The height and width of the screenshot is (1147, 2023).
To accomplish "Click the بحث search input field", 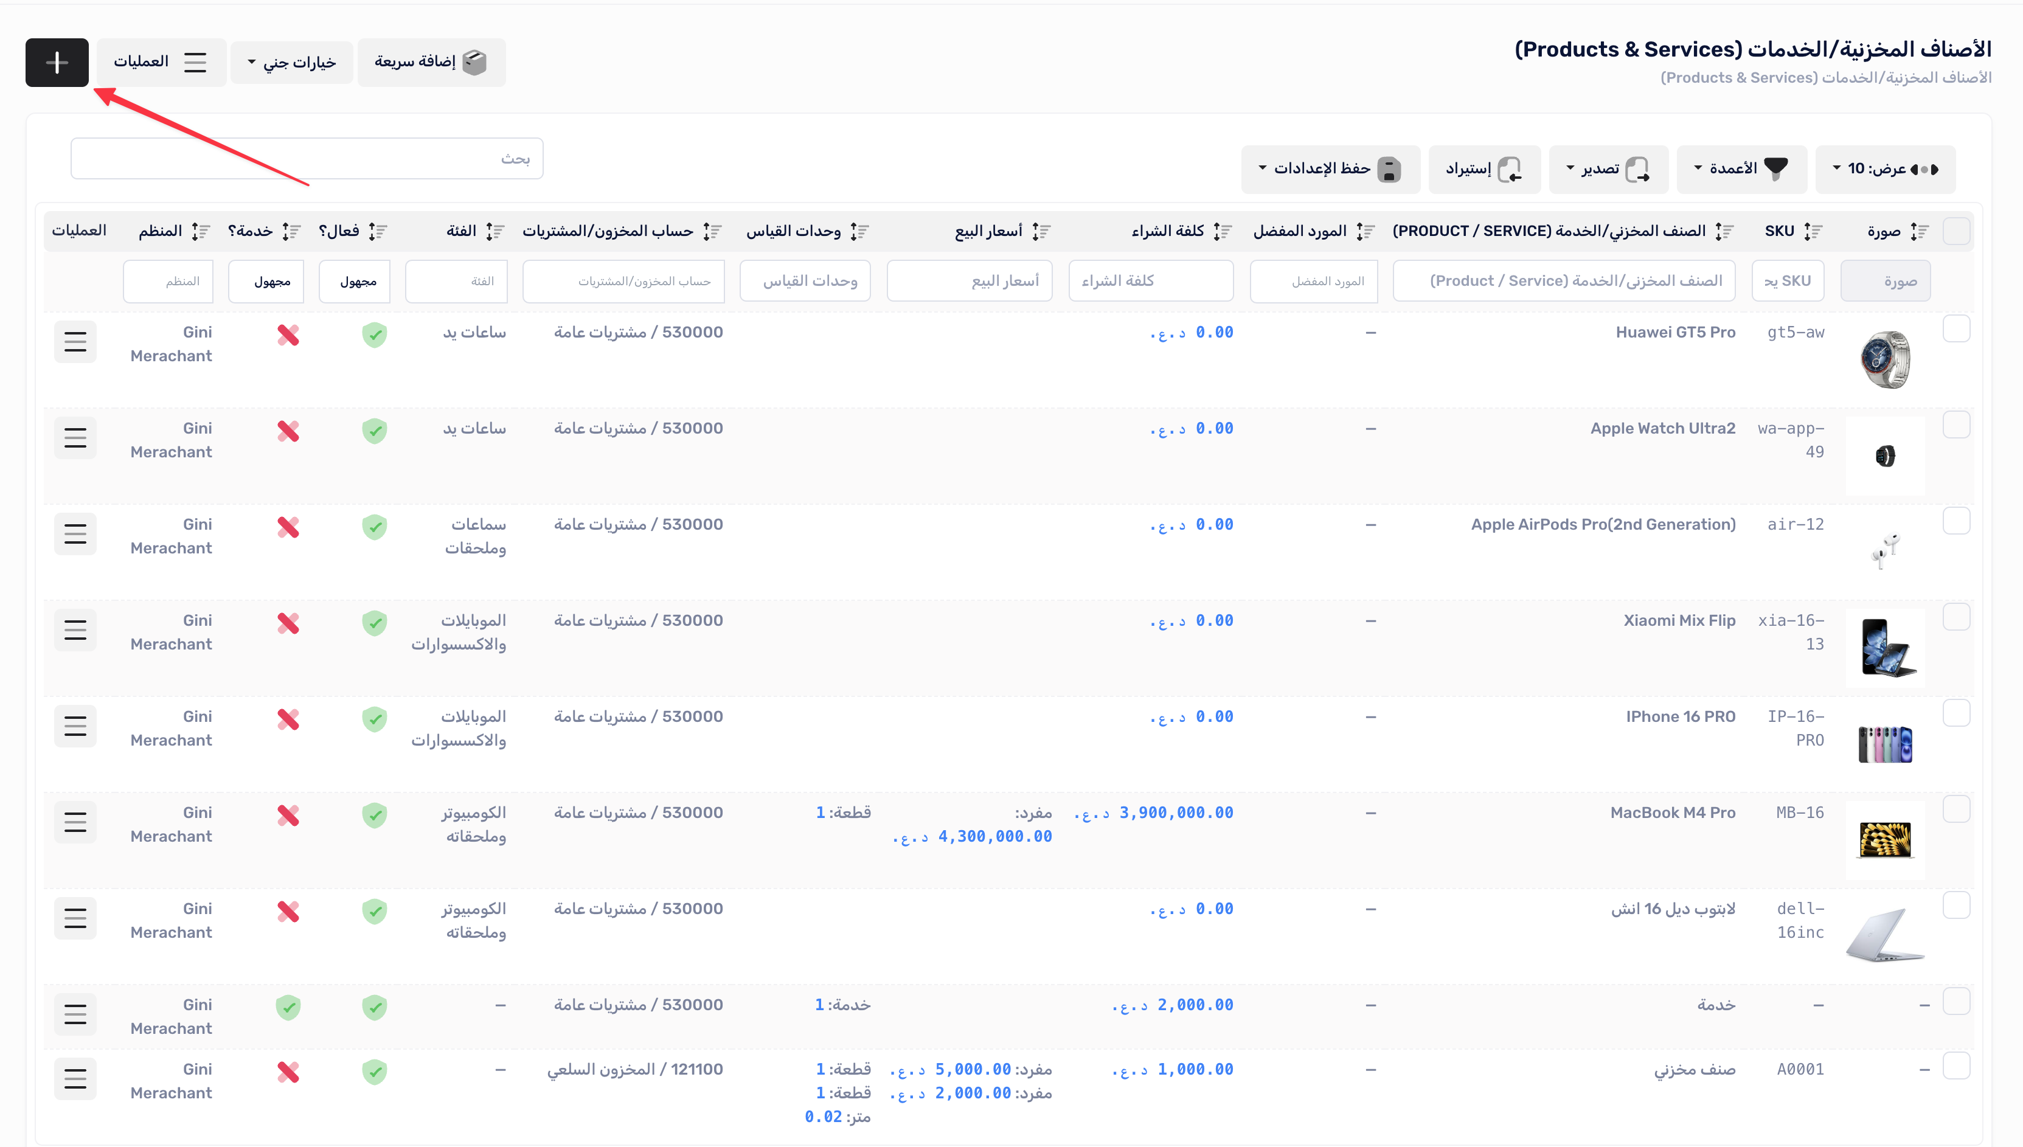I will [x=307, y=158].
